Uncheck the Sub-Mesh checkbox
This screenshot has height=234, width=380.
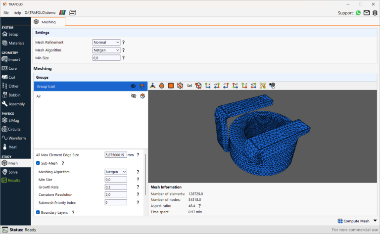pos(38,163)
